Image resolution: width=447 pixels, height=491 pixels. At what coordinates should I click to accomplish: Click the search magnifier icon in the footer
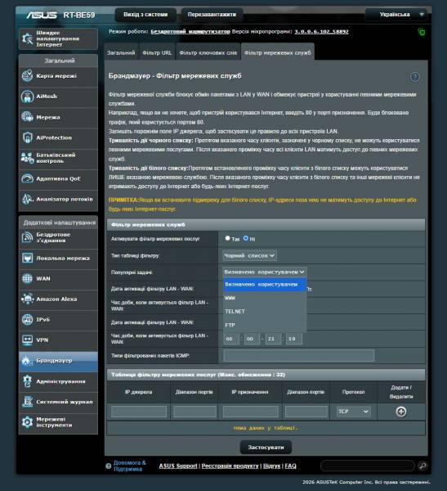coord(422,466)
